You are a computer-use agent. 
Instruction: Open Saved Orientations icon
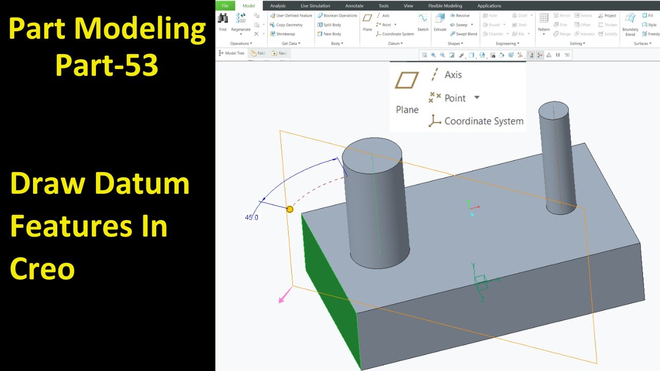point(482,55)
